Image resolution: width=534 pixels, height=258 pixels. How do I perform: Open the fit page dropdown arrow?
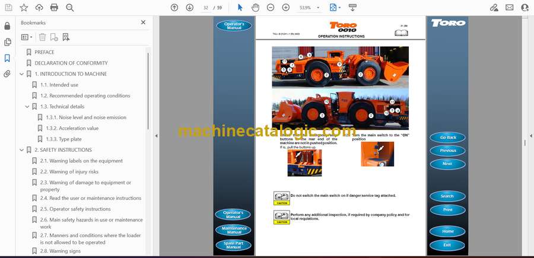(x=339, y=8)
